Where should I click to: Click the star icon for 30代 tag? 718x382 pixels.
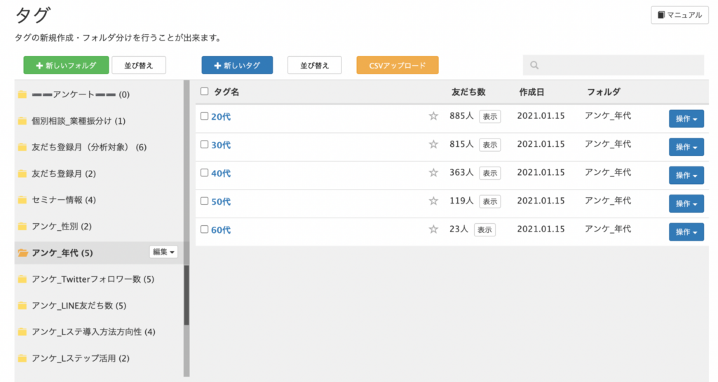tap(433, 144)
